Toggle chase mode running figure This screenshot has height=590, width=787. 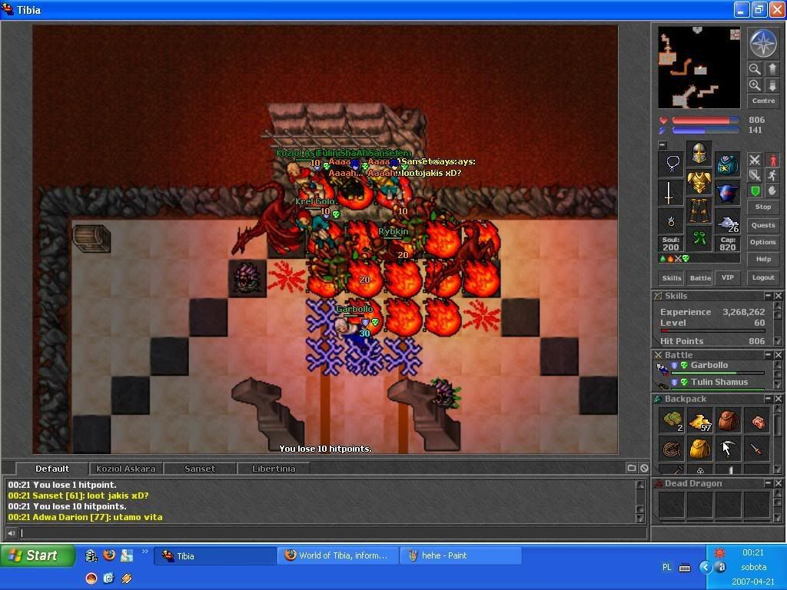click(x=772, y=176)
